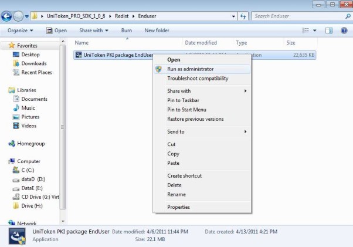Viewport: 353px width, 247px height.
Task: Click the Burn toolbar button
Action: [127, 31]
